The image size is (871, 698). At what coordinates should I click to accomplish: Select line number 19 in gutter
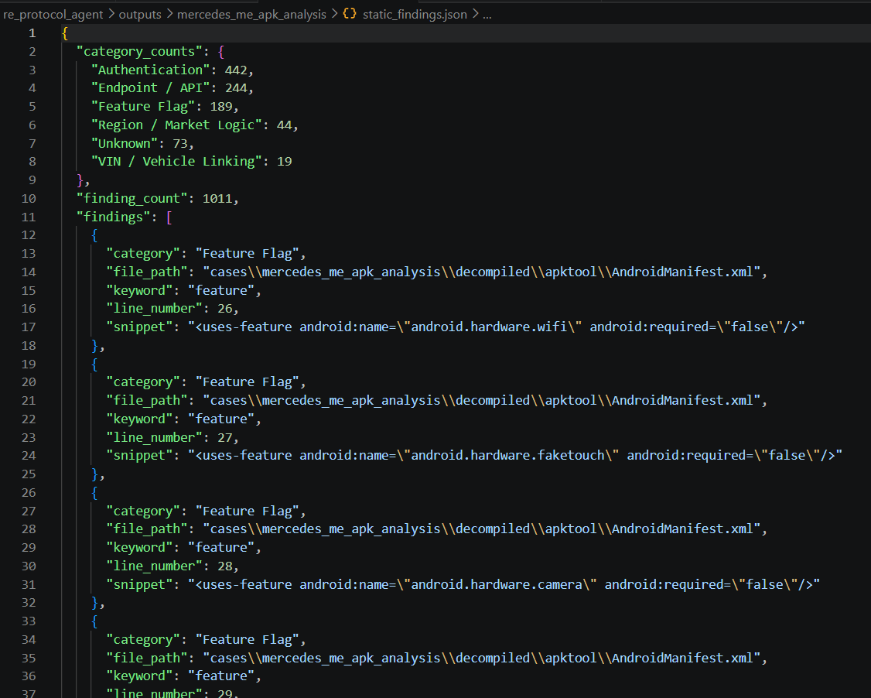tap(29, 364)
